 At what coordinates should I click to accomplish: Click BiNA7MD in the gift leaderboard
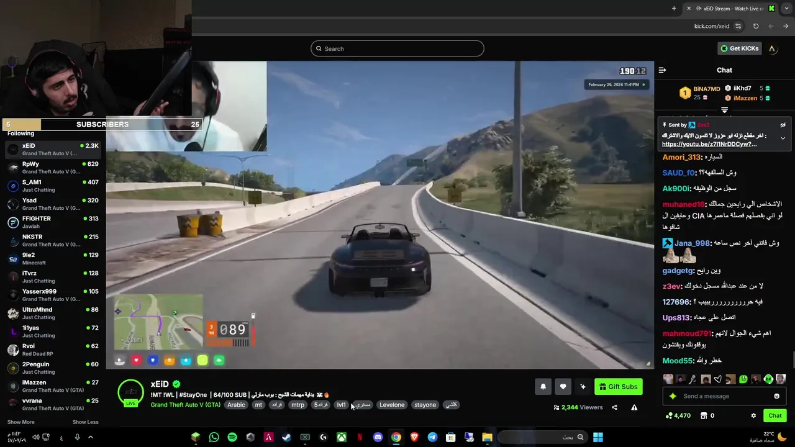(707, 89)
